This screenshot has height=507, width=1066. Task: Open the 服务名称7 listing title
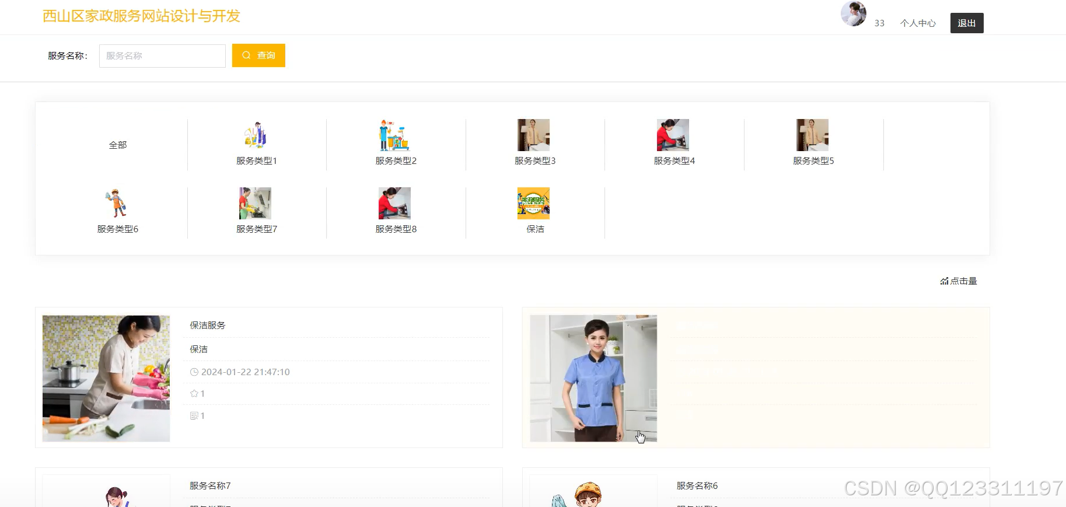tap(210, 486)
